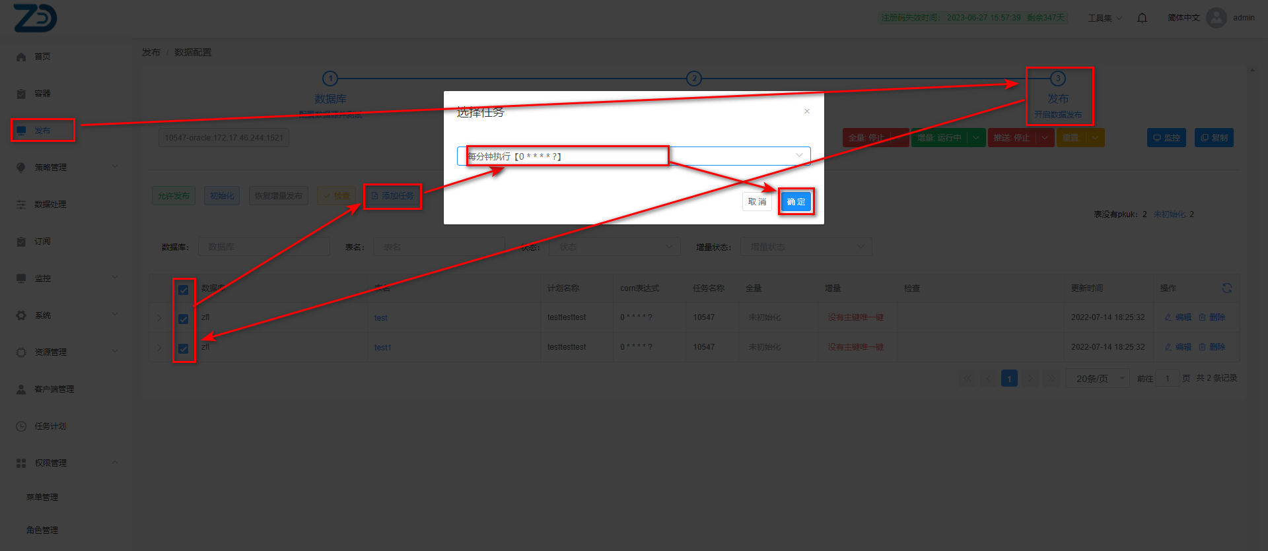
Task: Click the 任务计划 clock icon
Action: tap(21, 426)
